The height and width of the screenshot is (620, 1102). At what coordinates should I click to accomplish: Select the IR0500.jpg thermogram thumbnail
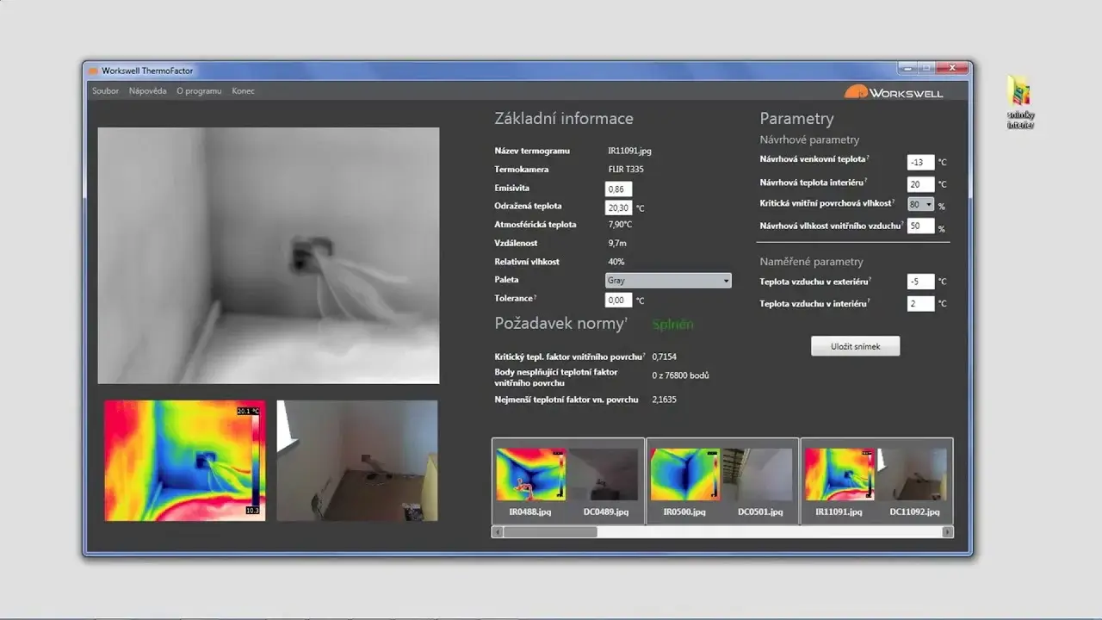(x=685, y=474)
